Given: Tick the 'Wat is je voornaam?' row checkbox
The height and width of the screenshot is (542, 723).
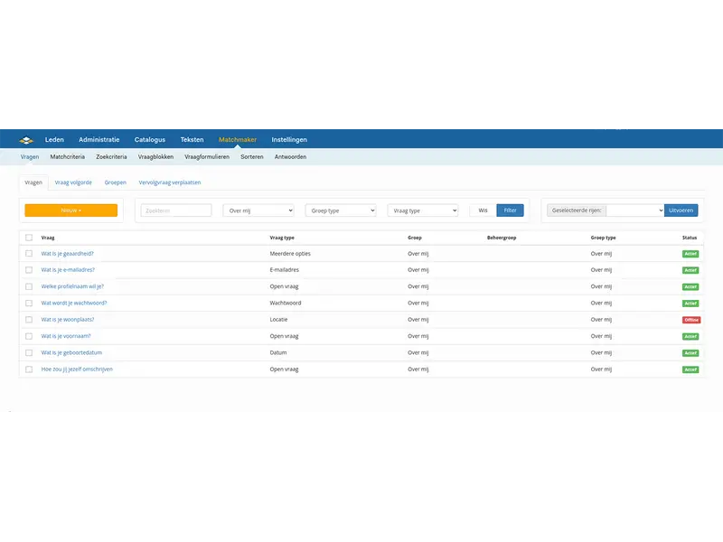Looking at the screenshot, I should pyautogui.click(x=29, y=336).
